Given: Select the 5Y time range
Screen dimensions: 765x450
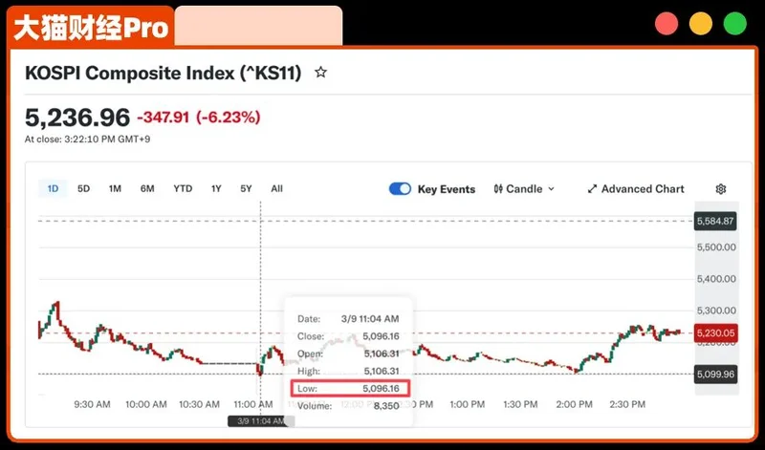Looking at the screenshot, I should coord(246,189).
